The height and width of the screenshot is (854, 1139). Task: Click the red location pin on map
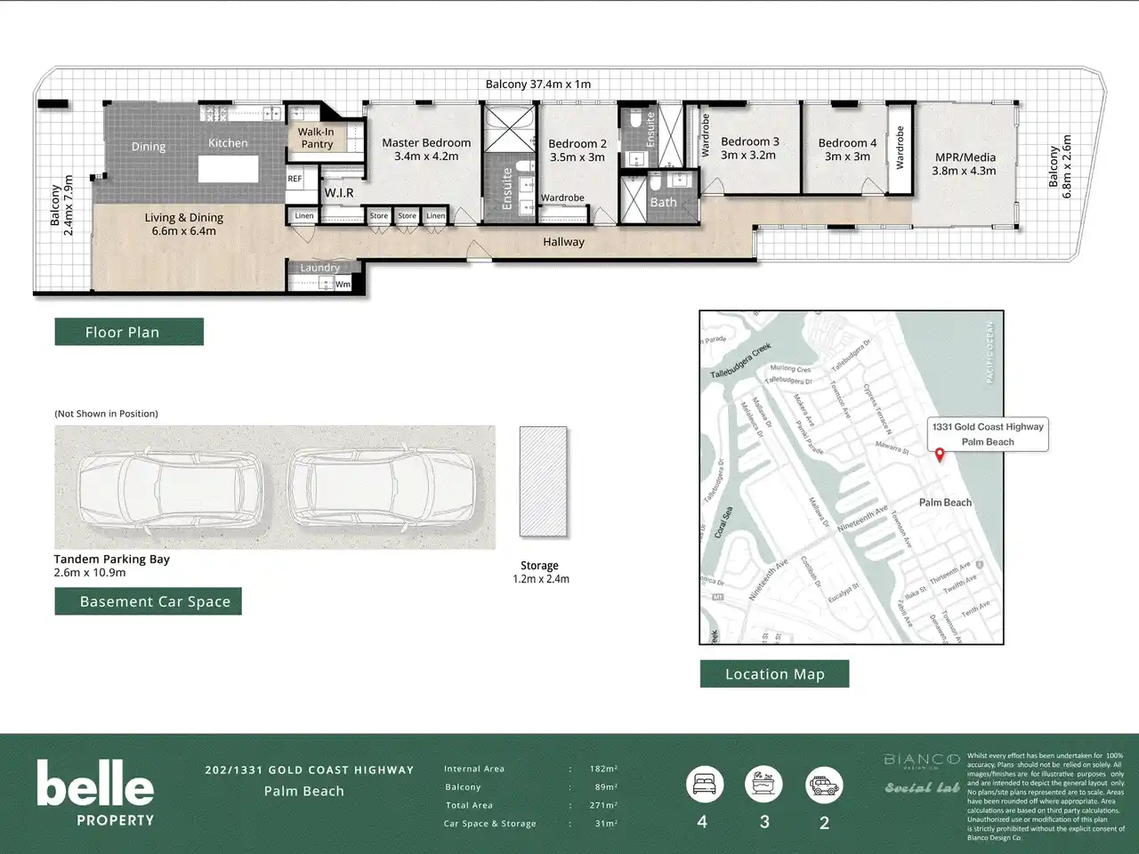pos(940,455)
